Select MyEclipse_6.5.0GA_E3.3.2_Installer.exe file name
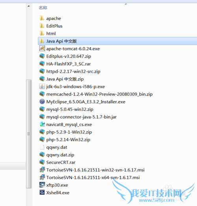Screen dimensions: 197x206 point(86,102)
